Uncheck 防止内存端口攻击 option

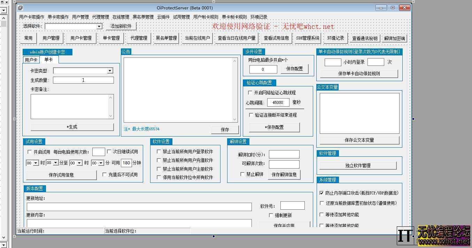click(322, 193)
